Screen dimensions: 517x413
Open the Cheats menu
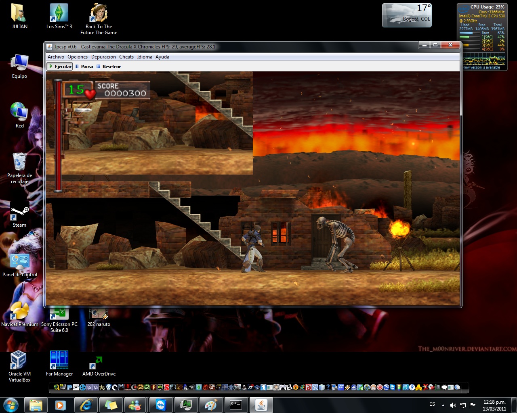pyautogui.click(x=126, y=57)
